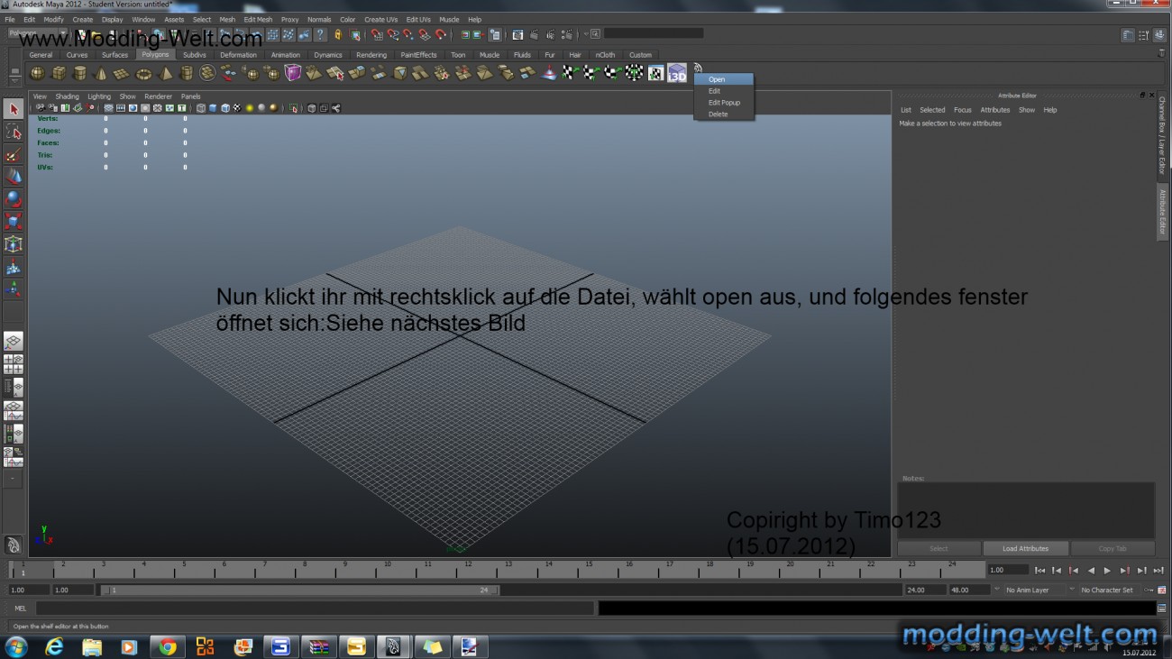
Task: Click the 3D custom shelf icon
Action: pyautogui.click(x=677, y=73)
